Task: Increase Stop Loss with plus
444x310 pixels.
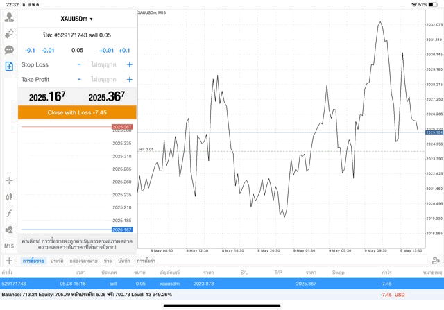Action: click(130, 64)
